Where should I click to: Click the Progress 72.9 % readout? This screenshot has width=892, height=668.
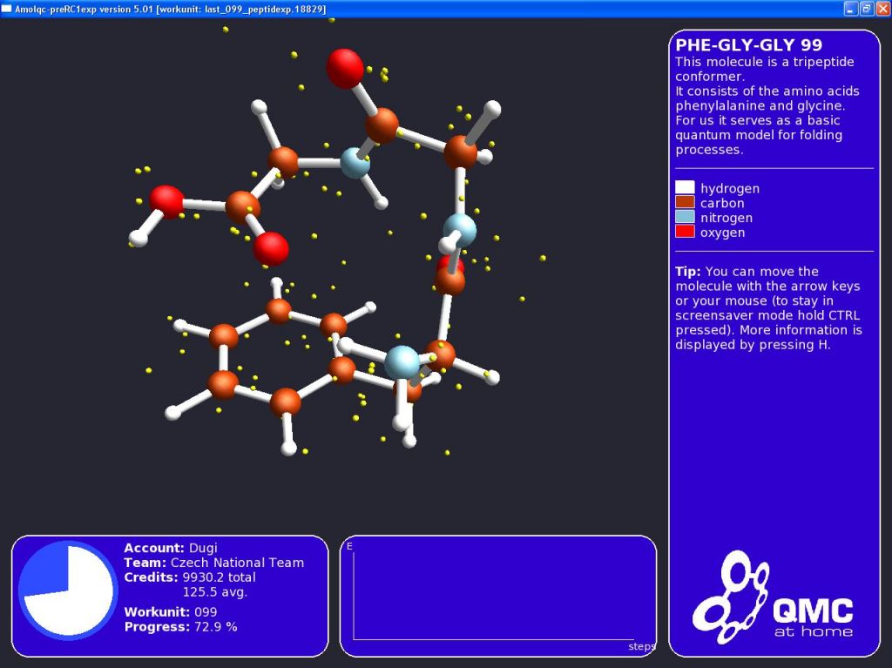click(180, 627)
